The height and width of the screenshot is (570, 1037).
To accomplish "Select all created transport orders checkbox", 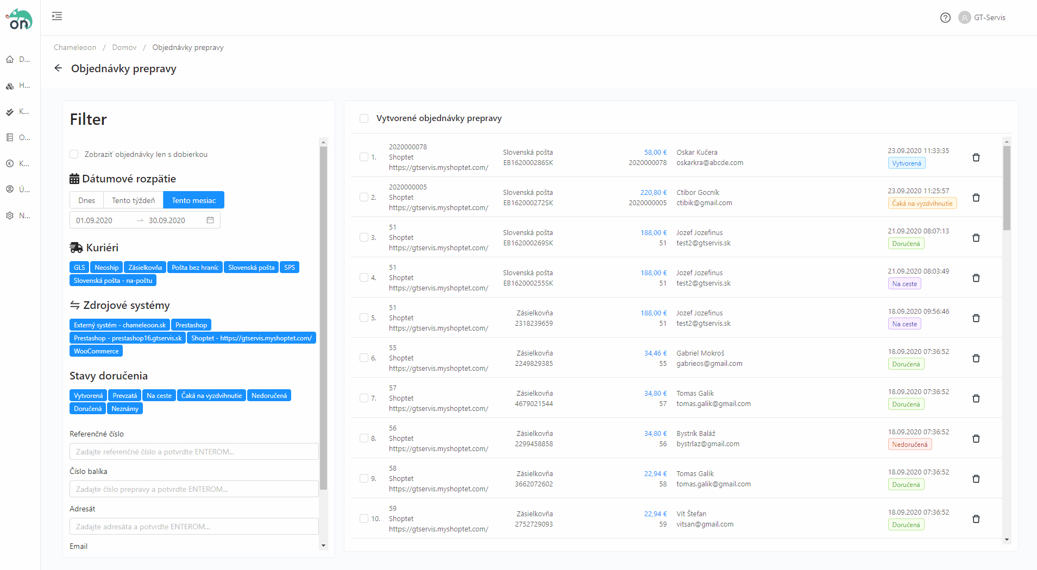I will [x=364, y=118].
